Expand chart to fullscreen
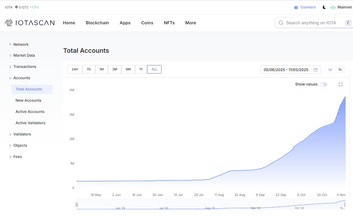This screenshot has width=353, height=216. pyautogui.click(x=340, y=84)
